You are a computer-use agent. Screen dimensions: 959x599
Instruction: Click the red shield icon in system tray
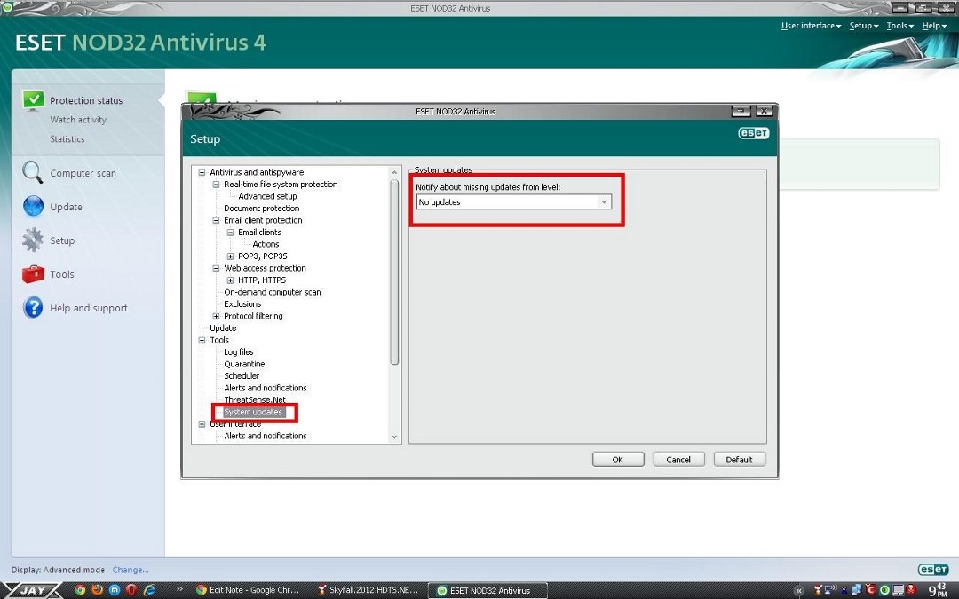pos(872,590)
